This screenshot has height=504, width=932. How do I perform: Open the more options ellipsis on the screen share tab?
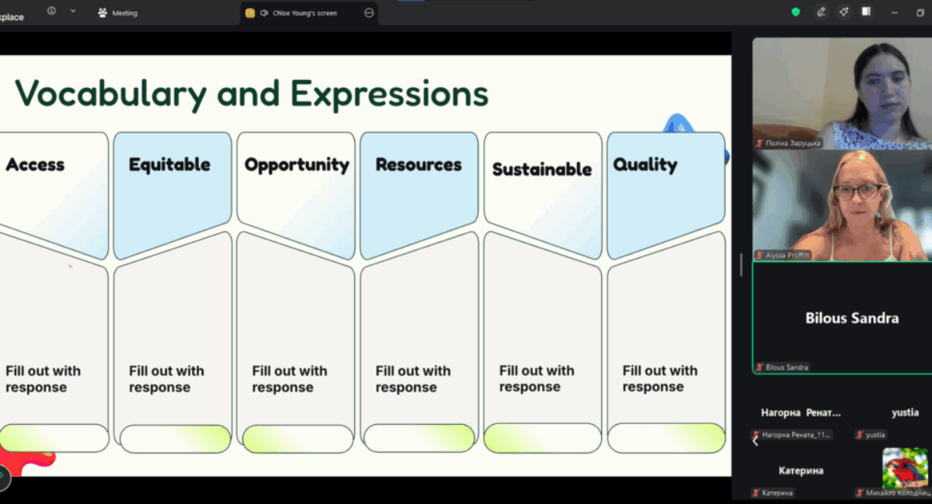(x=368, y=12)
